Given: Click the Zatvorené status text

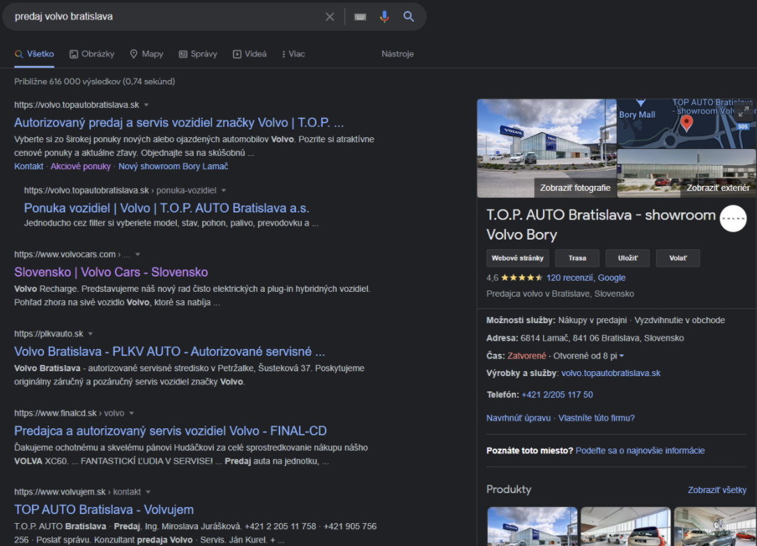Looking at the screenshot, I should 527,356.
